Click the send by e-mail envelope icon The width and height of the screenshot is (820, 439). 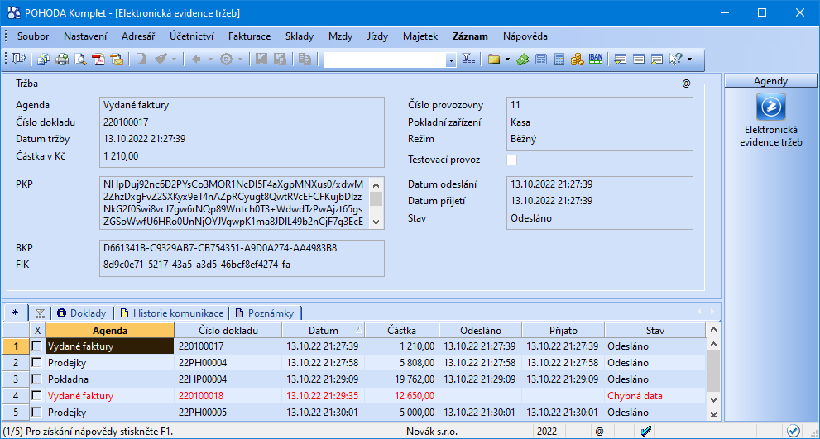pos(117,59)
